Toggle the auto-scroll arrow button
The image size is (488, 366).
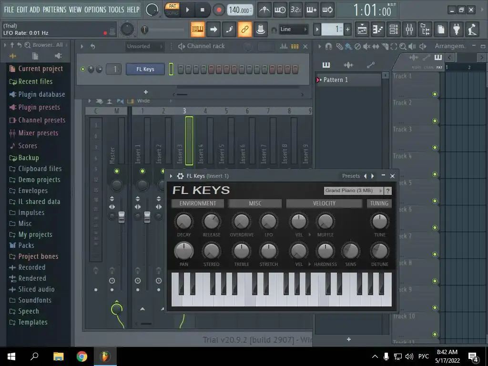tap(213, 30)
